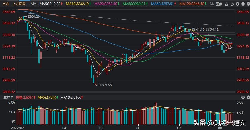This screenshot has width=250, height=130.
Task: Click the right axis 2800.32 price label
Action: point(243,92)
